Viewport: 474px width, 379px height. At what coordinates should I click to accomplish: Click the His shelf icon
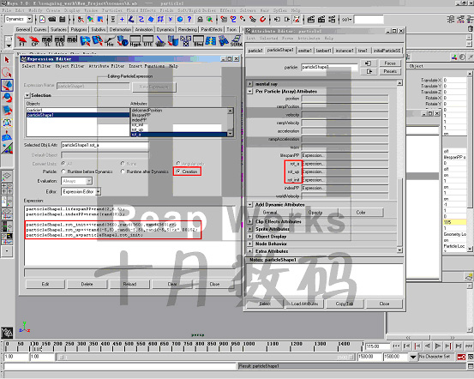tap(110, 41)
